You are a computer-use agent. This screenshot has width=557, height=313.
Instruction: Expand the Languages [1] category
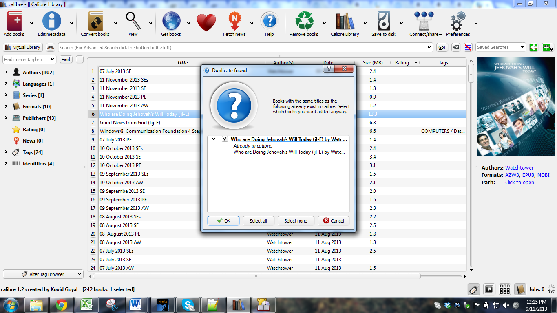[x=6, y=84]
